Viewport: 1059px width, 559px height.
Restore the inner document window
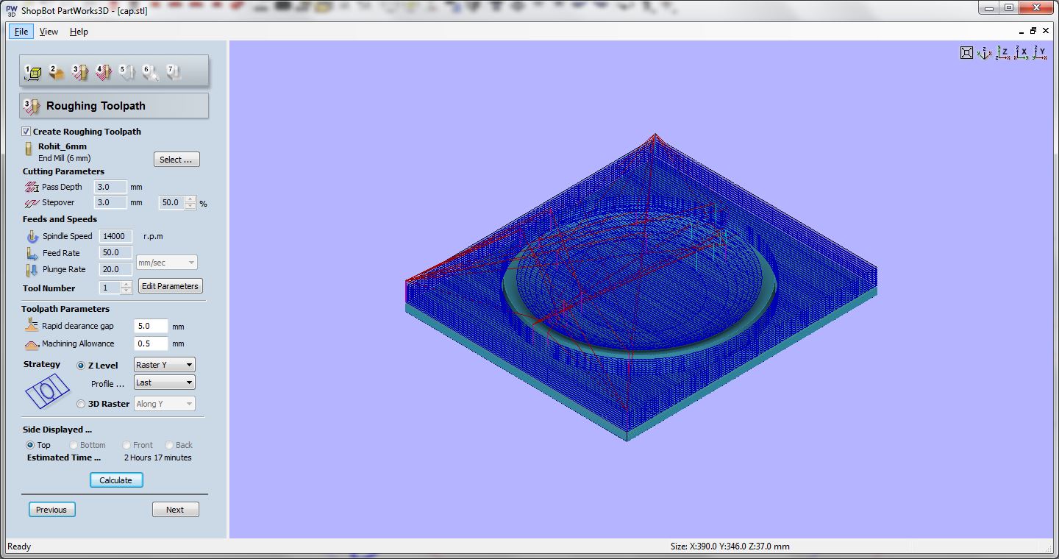coord(1033,32)
